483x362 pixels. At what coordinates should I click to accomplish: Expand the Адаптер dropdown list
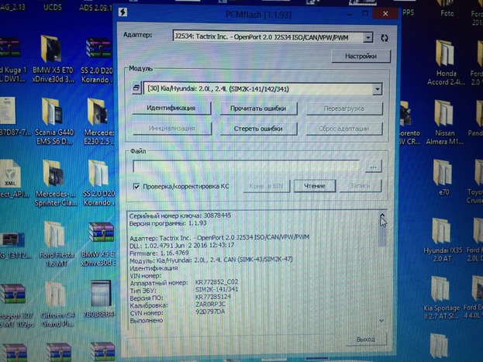point(367,36)
